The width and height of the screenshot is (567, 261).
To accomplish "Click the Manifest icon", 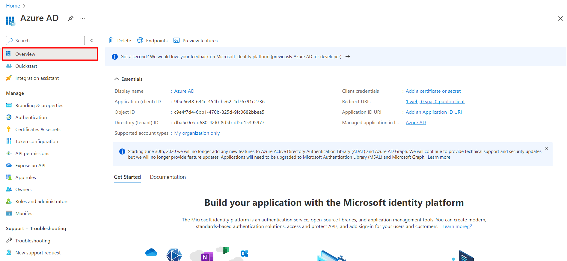I will 9,213.
